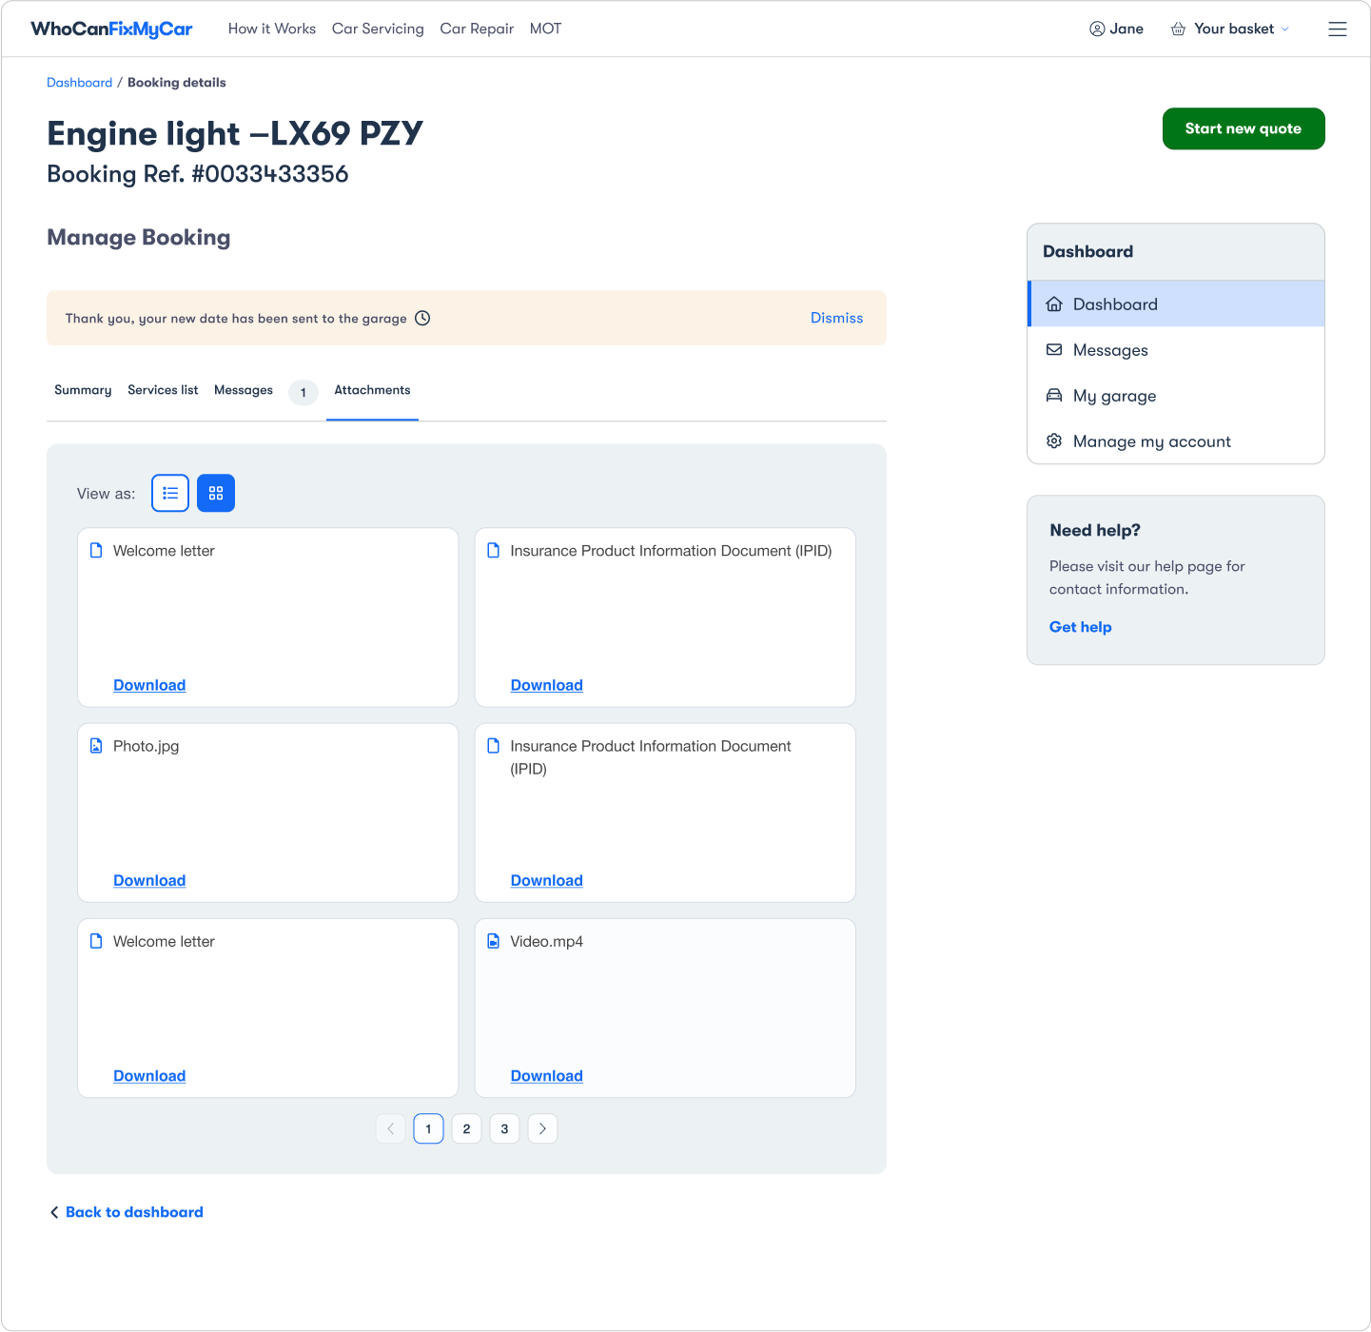Open Messages via the envelope icon
The width and height of the screenshot is (1371, 1332).
pyautogui.click(x=1054, y=349)
